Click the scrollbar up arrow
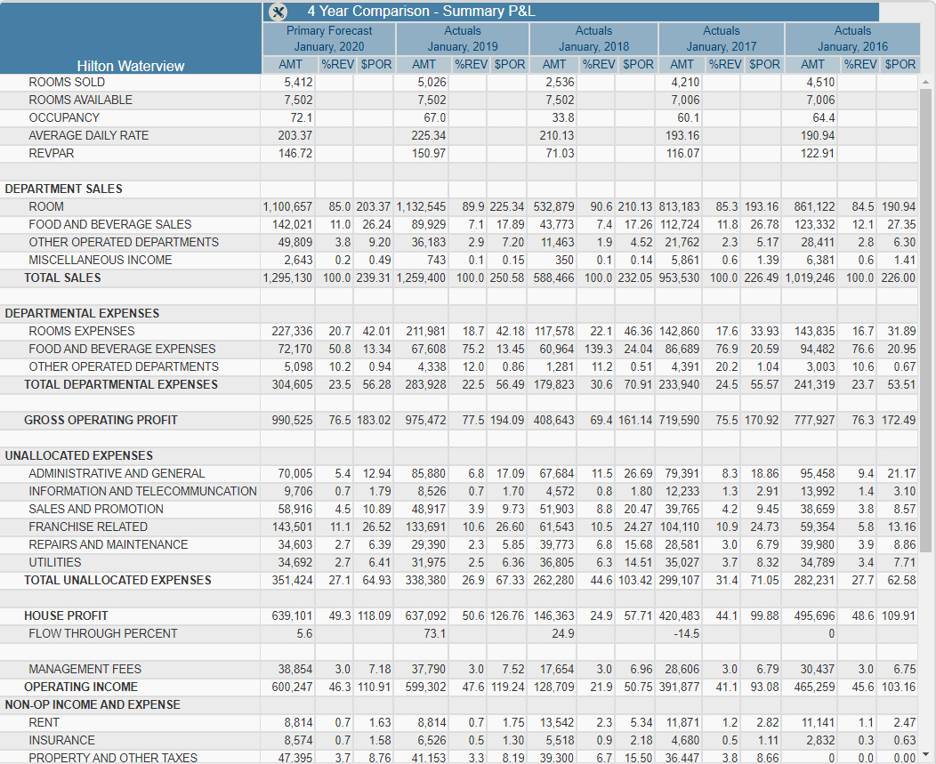The height and width of the screenshot is (764, 936). pos(926,82)
